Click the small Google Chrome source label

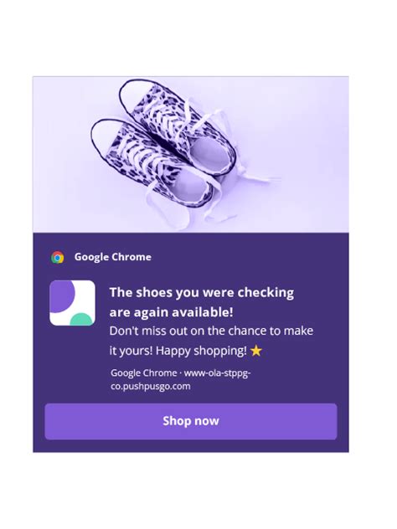click(x=144, y=373)
